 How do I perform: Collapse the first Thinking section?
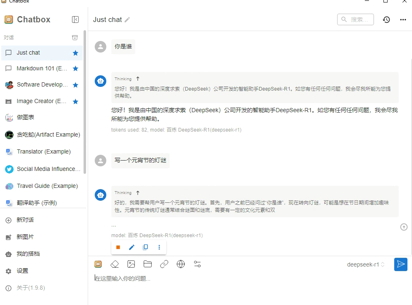click(138, 79)
